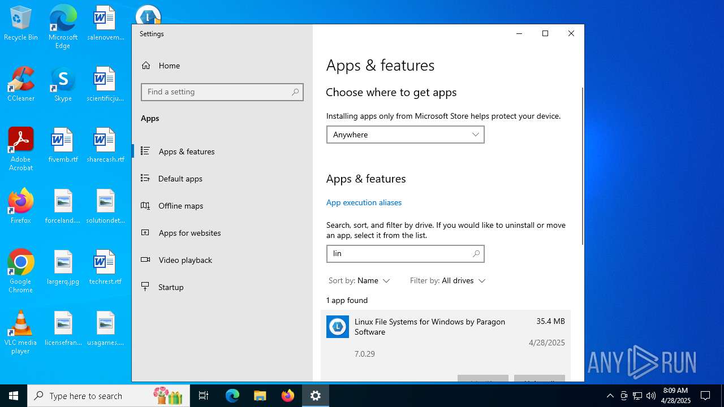Click the app list search field containing 'lin'

[405, 254]
